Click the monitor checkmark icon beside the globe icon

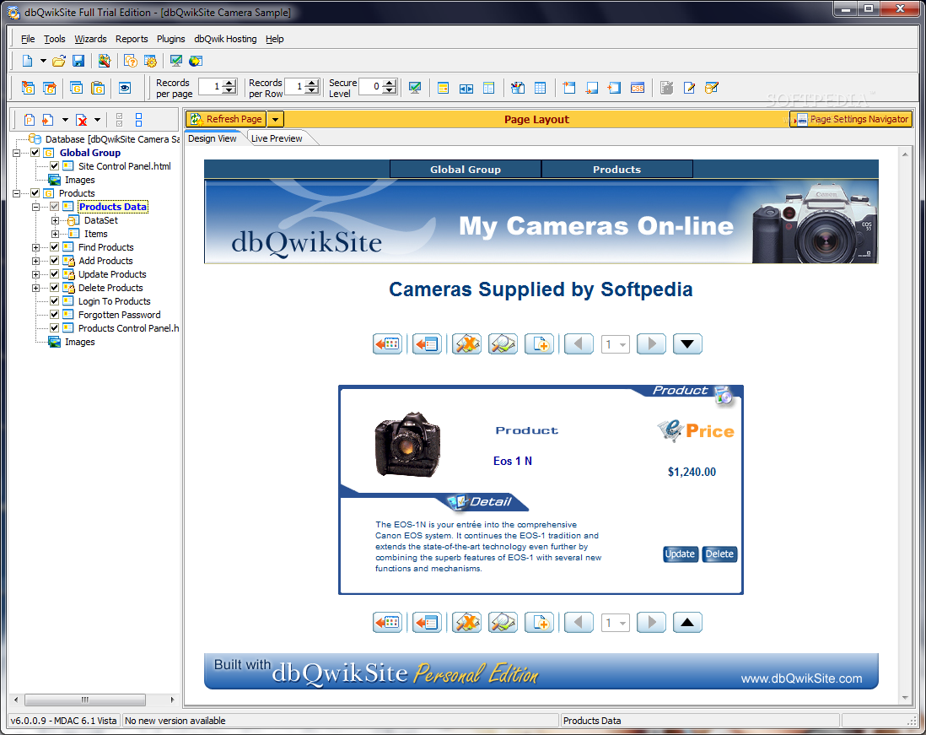click(x=176, y=61)
